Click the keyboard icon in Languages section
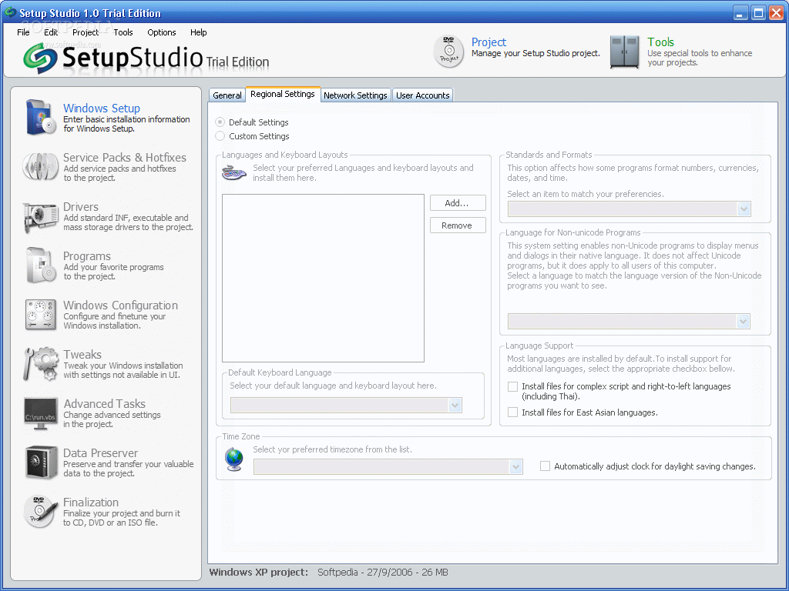This screenshot has width=789, height=591. point(234,173)
